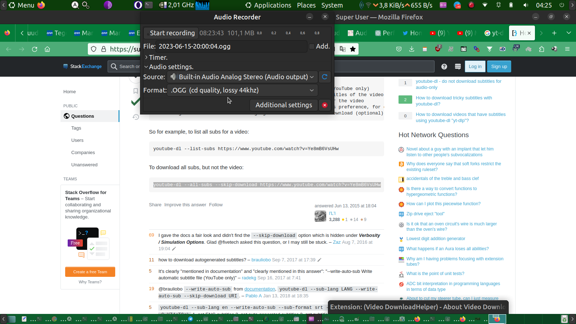Click the bookmark star in the address bar
This screenshot has height=324, width=576.
(353, 49)
